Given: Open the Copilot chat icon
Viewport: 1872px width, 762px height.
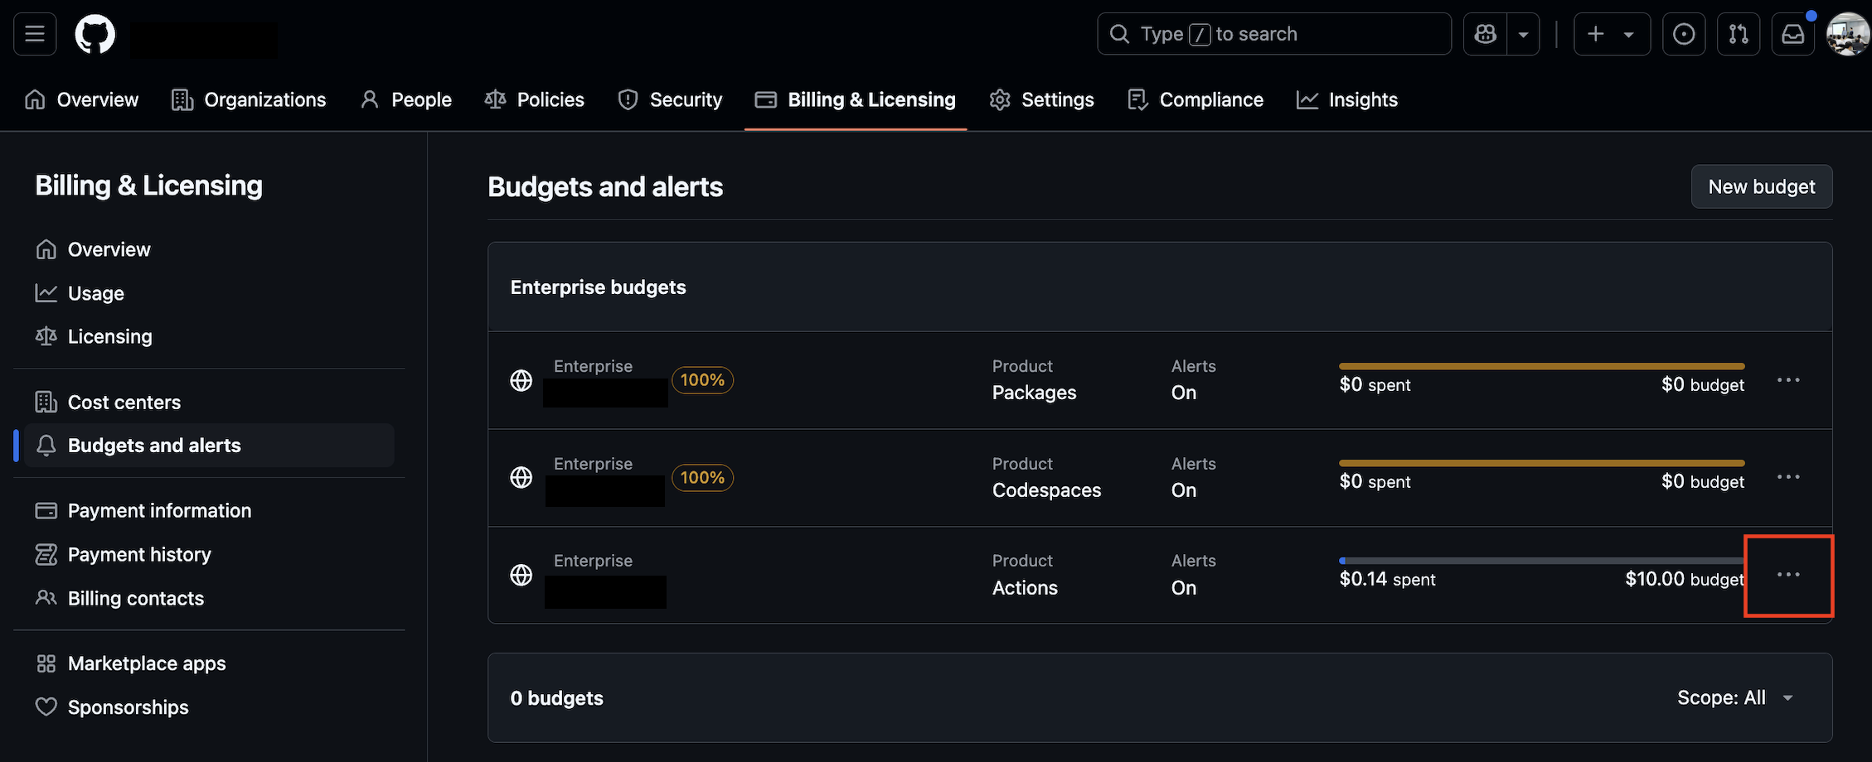Looking at the screenshot, I should click(1485, 34).
